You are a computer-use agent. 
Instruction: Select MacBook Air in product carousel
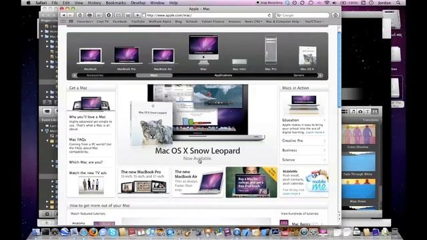pyautogui.click(x=163, y=59)
